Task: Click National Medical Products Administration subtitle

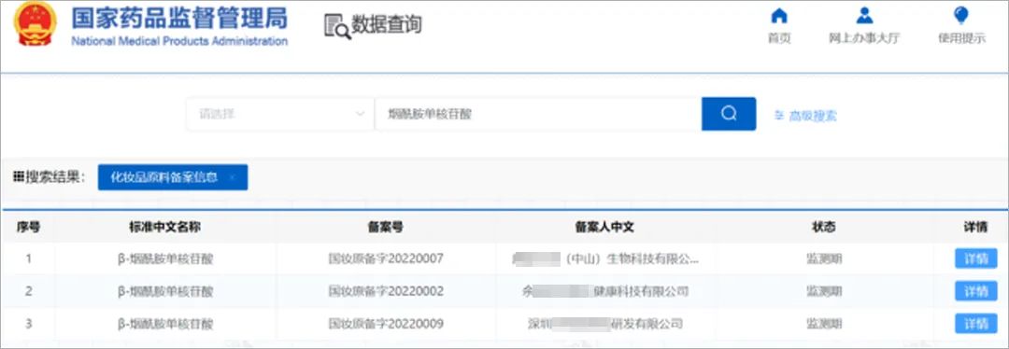Action: click(x=179, y=41)
